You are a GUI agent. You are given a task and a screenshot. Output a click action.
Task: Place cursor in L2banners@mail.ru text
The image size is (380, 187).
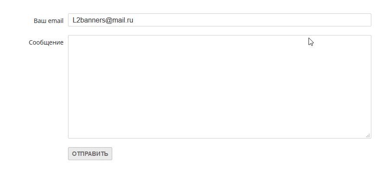tap(103, 20)
